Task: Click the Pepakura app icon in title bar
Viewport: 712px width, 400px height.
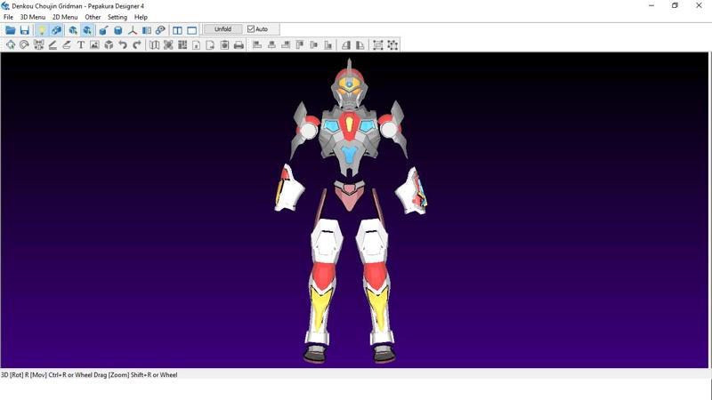Action: 5,6
